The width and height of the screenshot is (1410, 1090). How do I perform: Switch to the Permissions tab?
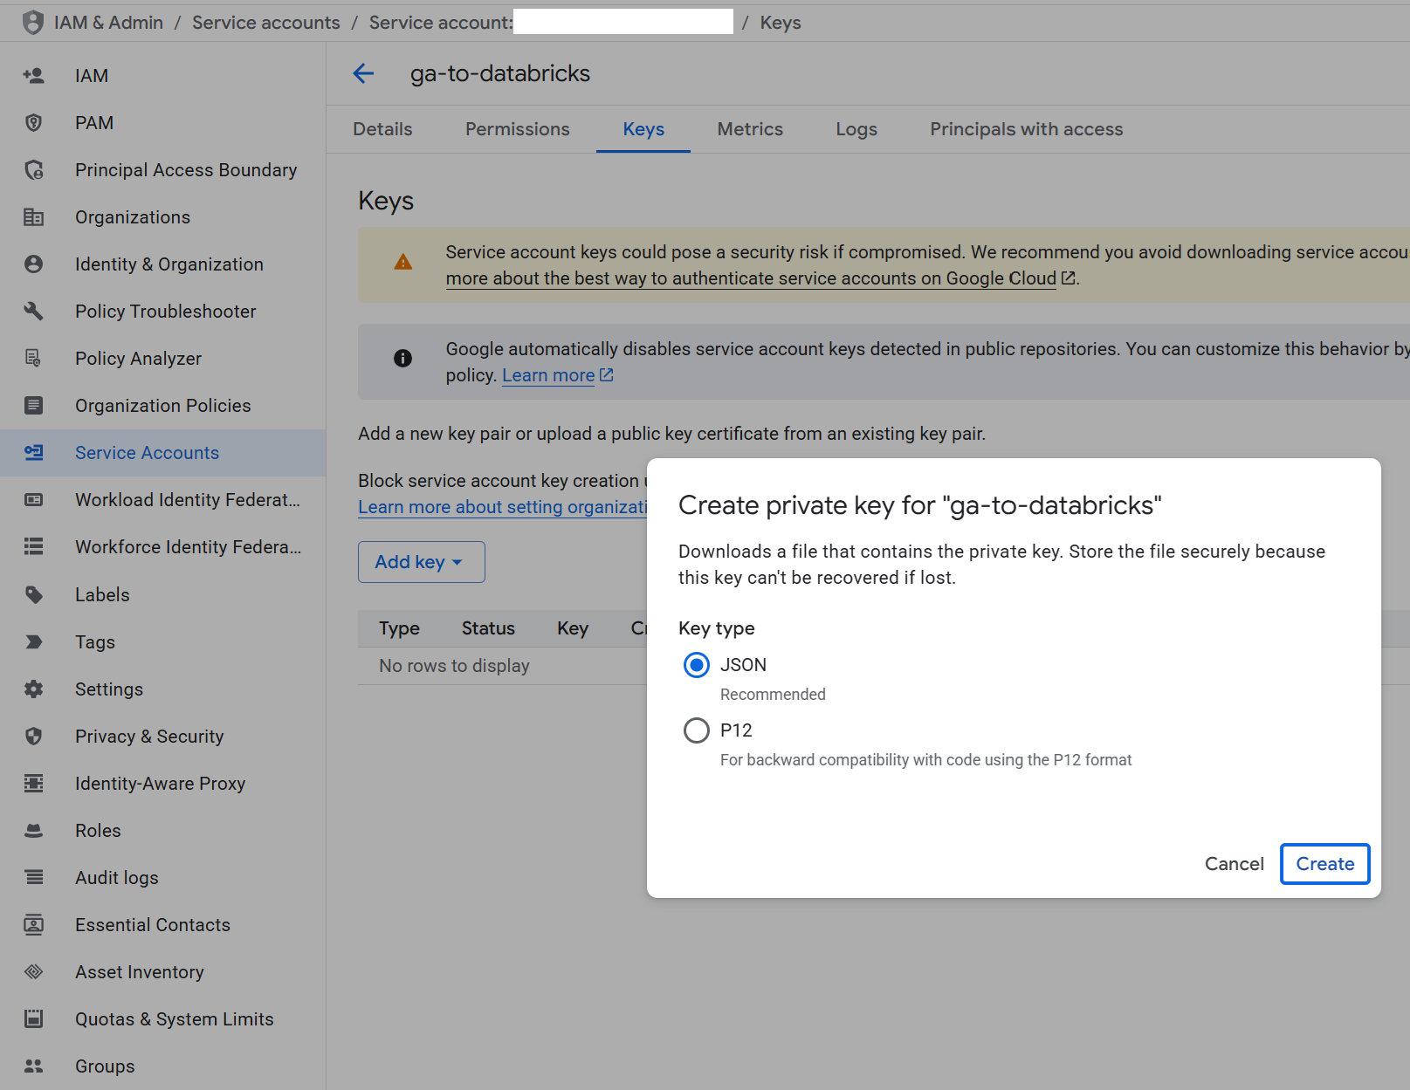pos(518,129)
